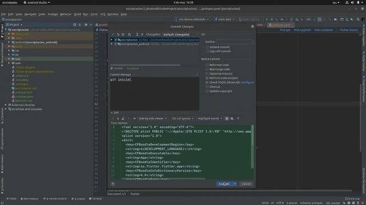Image resolution: width=366 pixels, height=205 pixels.
Task: Open Commit button dropdown arrow
Action: click(234, 184)
